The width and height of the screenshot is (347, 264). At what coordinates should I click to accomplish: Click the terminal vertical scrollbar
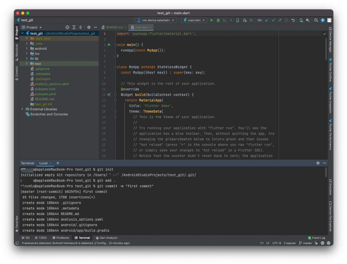point(326,172)
